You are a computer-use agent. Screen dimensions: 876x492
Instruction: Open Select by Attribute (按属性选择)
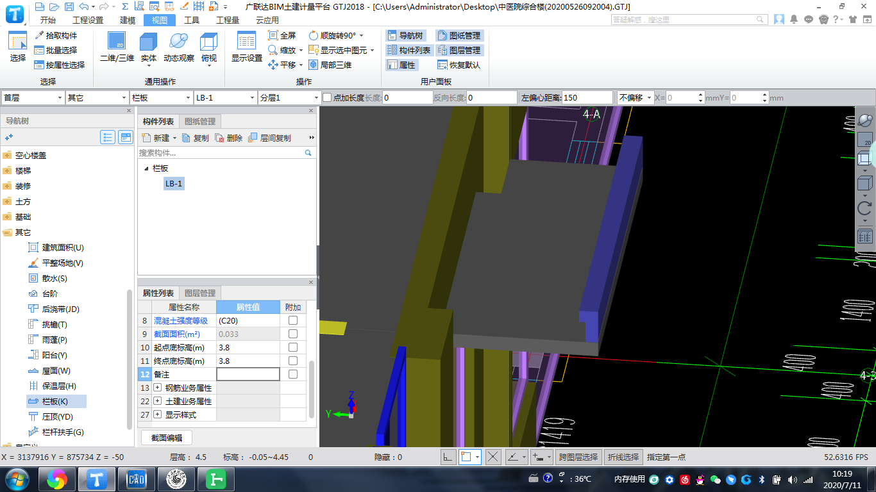tap(60, 65)
